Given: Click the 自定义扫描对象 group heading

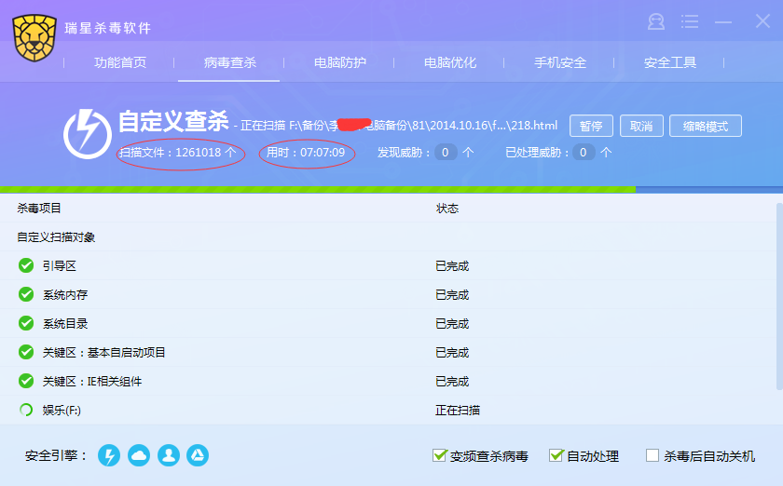Looking at the screenshot, I should (x=56, y=237).
